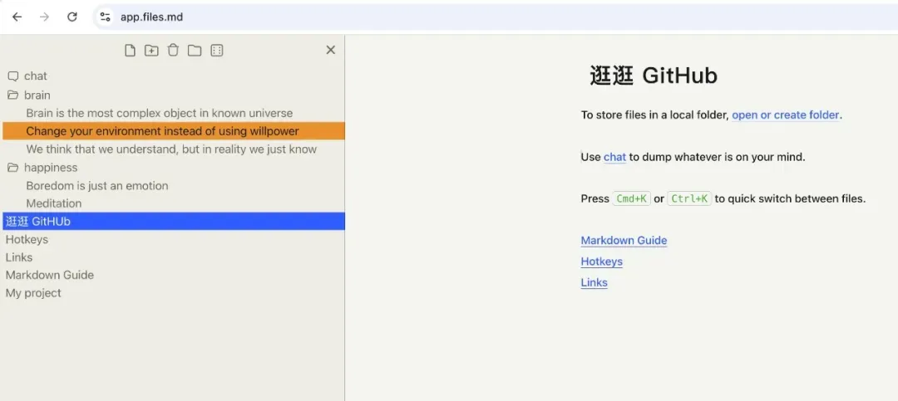Create a new file with the page icon
The image size is (898, 401).
tap(130, 51)
